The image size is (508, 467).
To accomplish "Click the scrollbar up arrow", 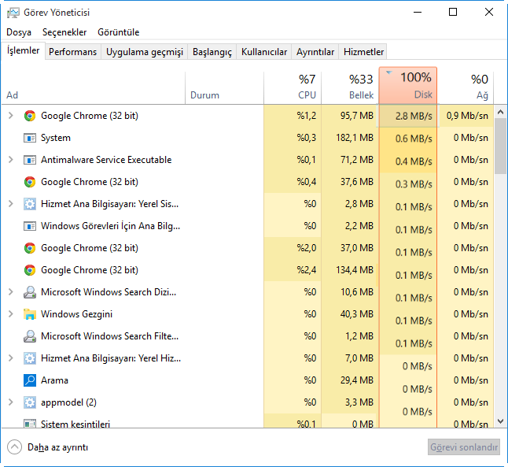I will 501,113.
